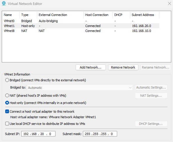Open the Bridged to Automatic dropdown

(x=80, y=88)
